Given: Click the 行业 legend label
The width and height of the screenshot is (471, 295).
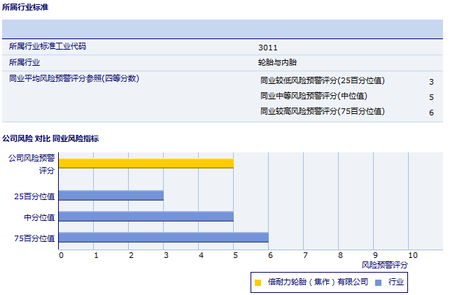Looking at the screenshot, I should (x=395, y=282).
